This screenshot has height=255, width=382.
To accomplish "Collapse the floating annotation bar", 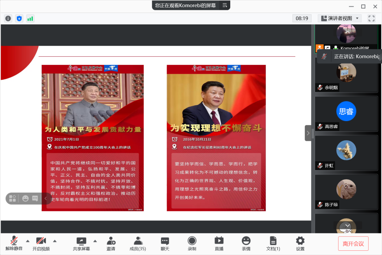I will point(46,199).
